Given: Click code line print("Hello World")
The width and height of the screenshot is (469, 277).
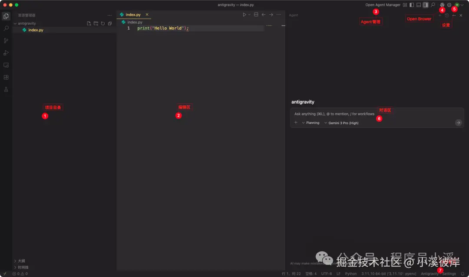Looking at the screenshot, I should tap(163, 28).
